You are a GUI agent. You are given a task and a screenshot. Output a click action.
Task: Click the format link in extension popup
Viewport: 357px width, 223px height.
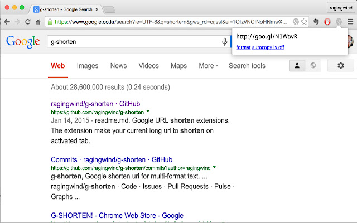(243, 47)
